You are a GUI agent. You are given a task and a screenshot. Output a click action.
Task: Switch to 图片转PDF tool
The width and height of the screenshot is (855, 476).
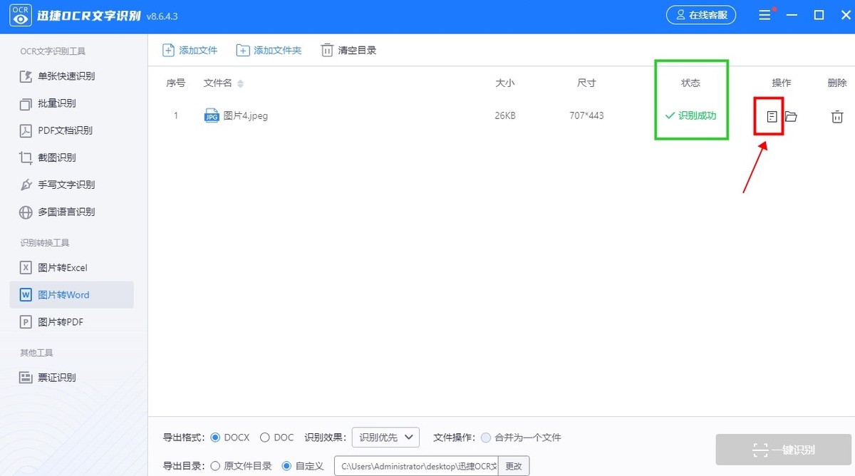pyautogui.click(x=71, y=322)
